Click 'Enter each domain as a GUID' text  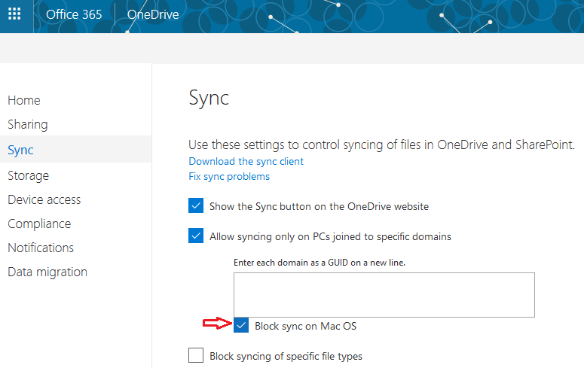pos(320,263)
